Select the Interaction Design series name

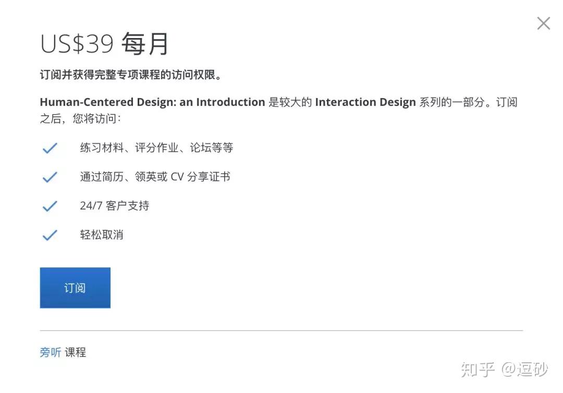365,102
